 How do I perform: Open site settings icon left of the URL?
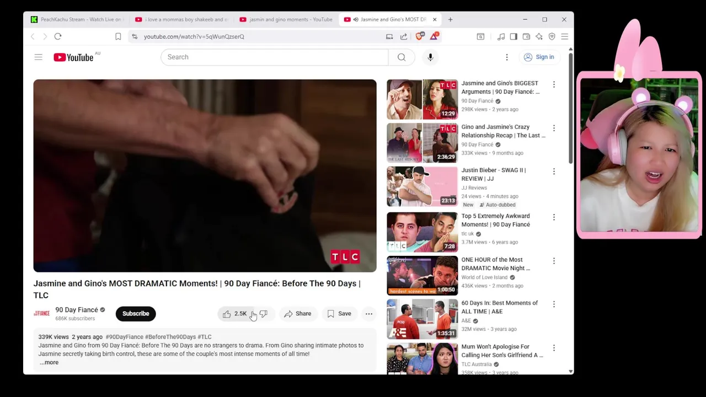[x=135, y=36]
